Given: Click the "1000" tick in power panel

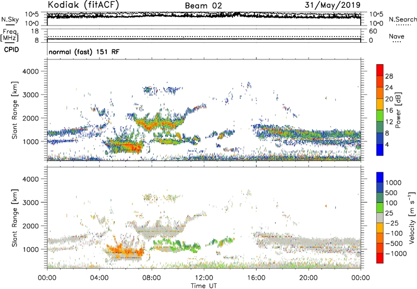Looking at the screenshot, I should click(x=30, y=141).
